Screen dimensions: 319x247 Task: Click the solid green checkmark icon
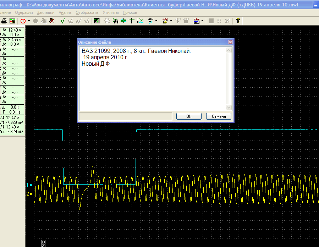[x=62, y=21]
